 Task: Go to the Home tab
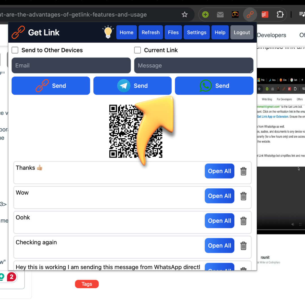tap(127, 32)
